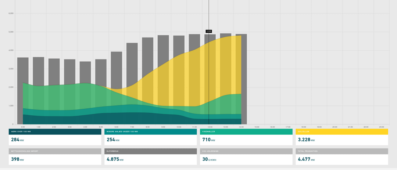Click the 19:00 label on time axis
The image size is (397, 170).
[x=319, y=127]
